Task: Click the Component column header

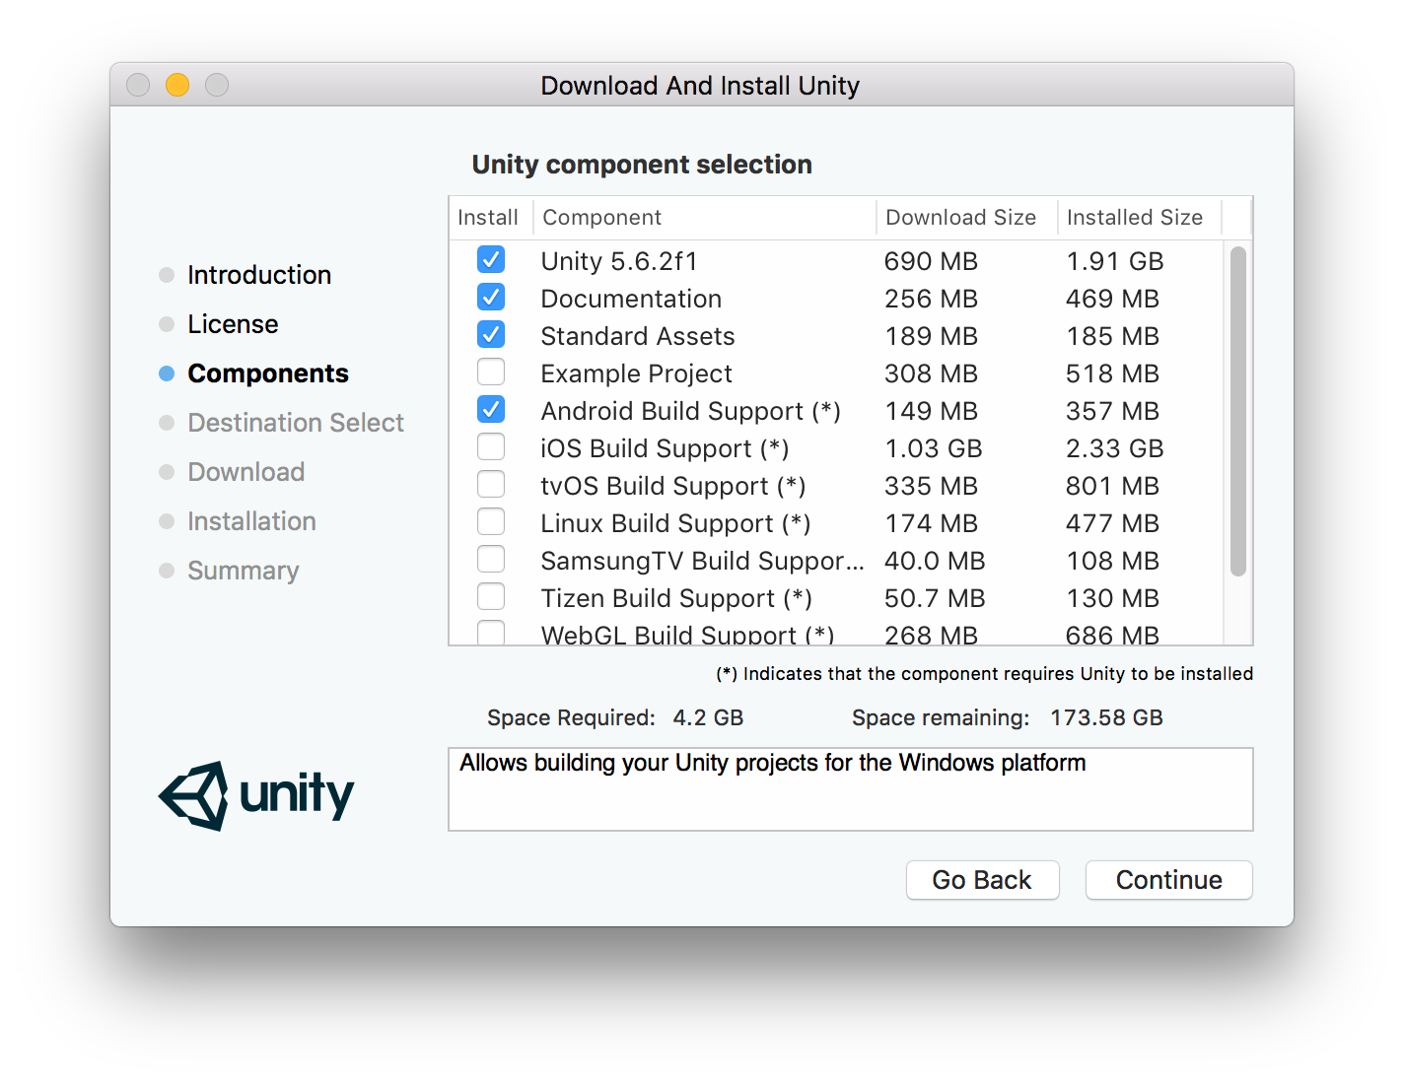Action: click(704, 218)
